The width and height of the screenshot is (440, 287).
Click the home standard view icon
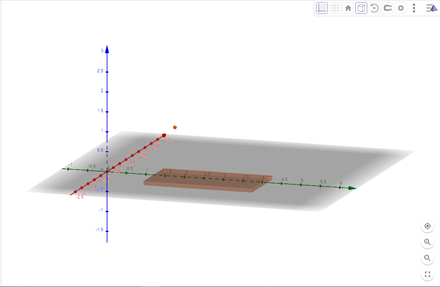[348, 8]
